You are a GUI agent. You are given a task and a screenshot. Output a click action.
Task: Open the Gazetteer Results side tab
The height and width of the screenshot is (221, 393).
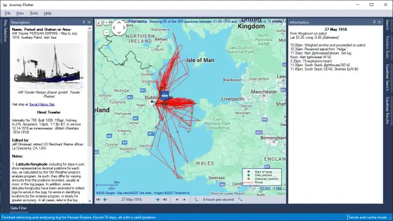click(387, 110)
